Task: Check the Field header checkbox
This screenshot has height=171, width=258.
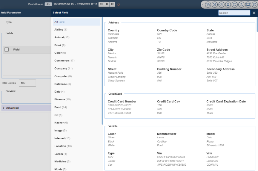Action: pos(7,50)
